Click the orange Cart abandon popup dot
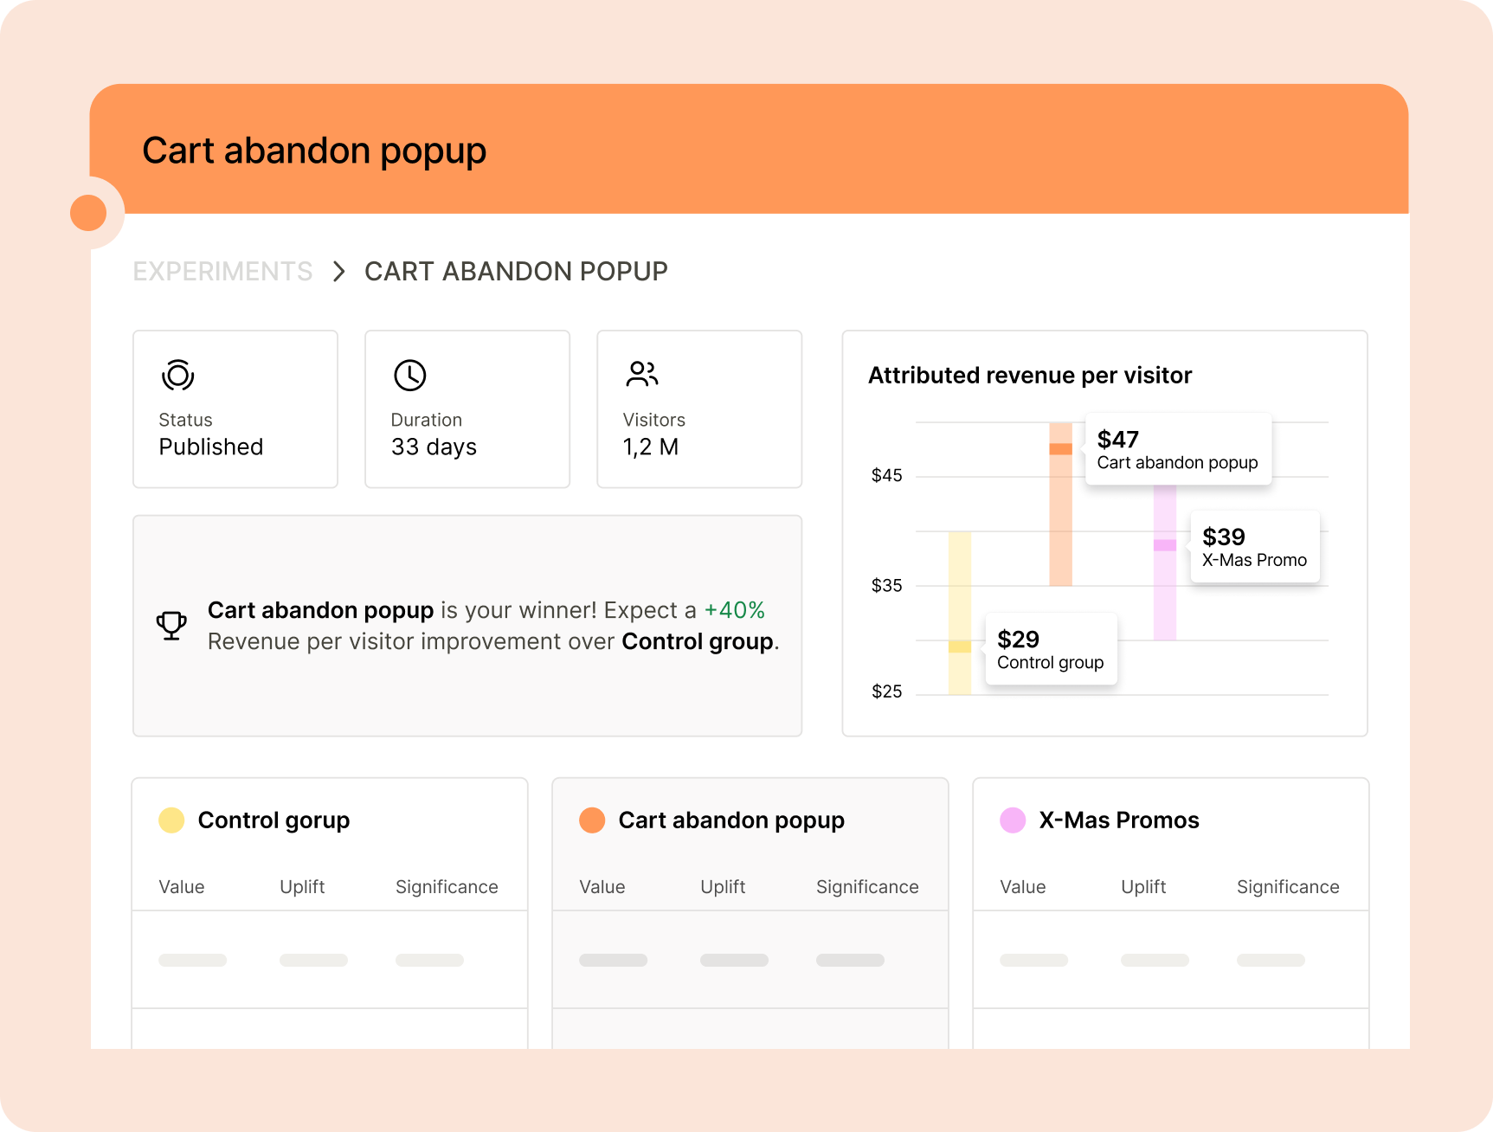Viewport: 1493px width, 1132px height. point(592,820)
